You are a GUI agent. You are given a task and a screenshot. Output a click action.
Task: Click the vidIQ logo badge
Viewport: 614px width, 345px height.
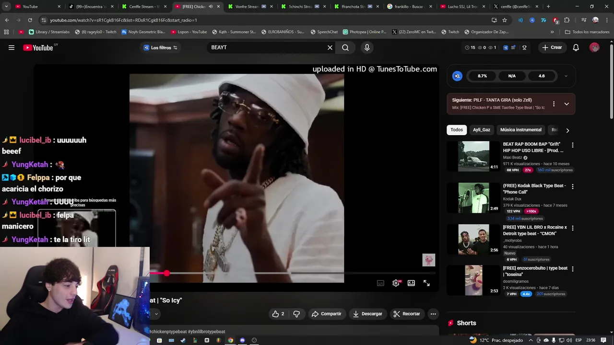click(457, 76)
